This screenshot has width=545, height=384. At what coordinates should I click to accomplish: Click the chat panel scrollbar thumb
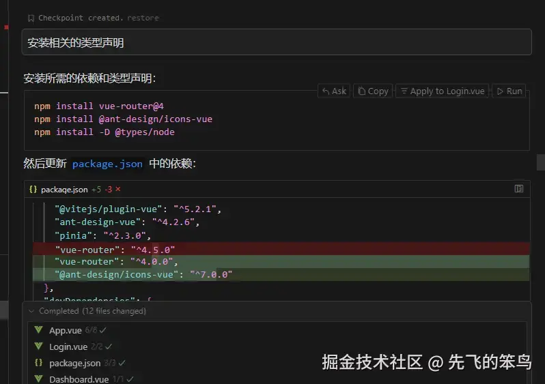tap(541, 162)
